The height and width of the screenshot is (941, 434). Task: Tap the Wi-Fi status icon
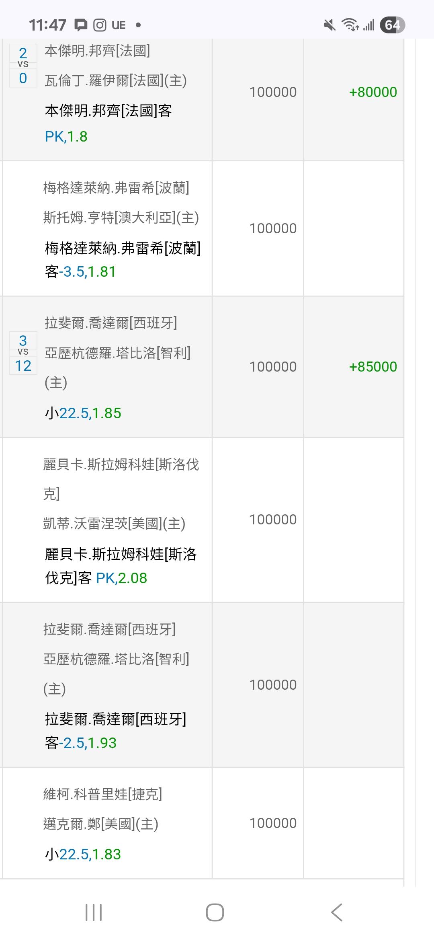tap(350, 25)
